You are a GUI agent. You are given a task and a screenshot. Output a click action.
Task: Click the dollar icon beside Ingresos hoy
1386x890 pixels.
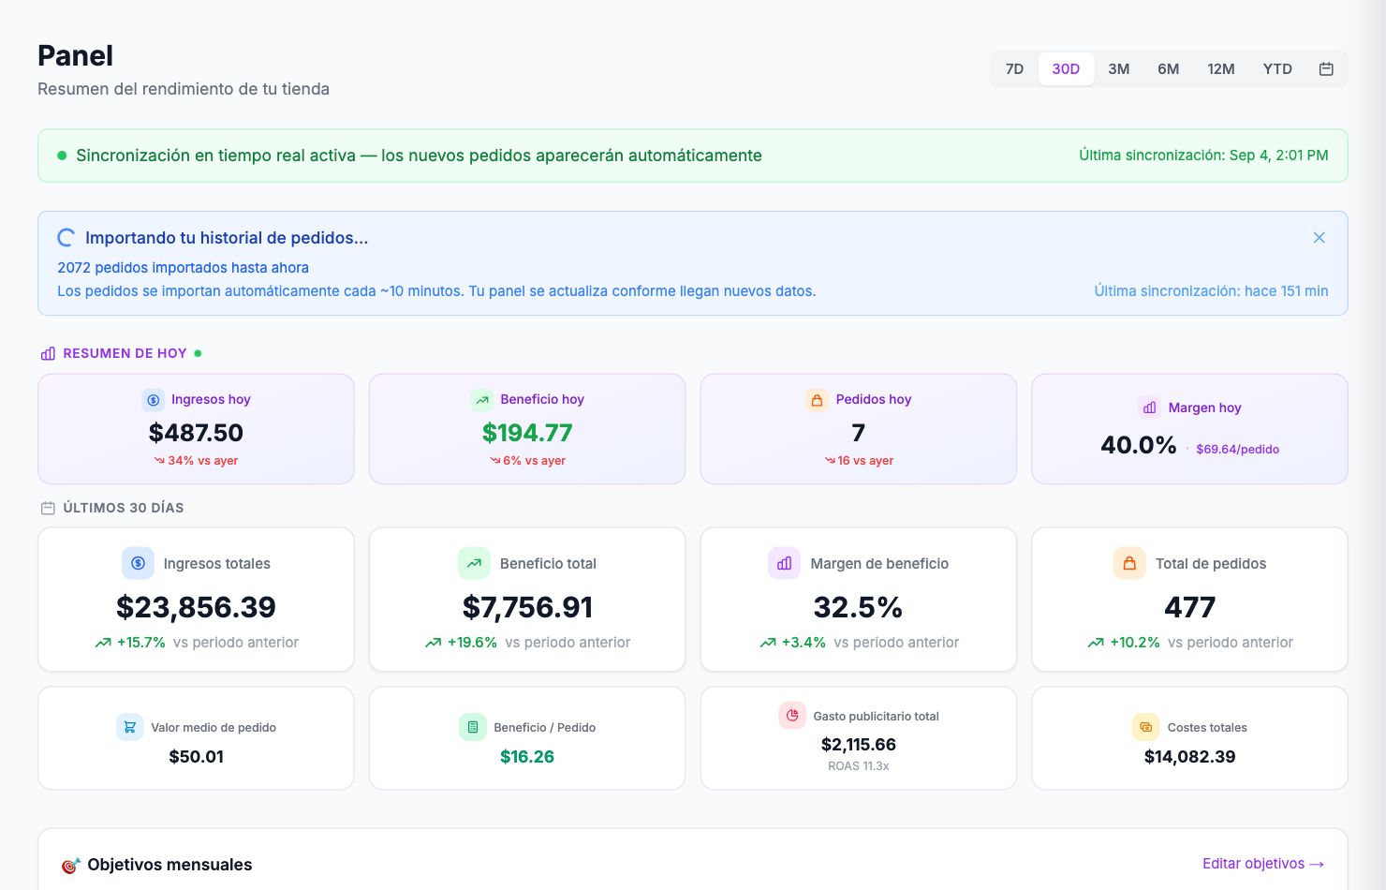153,400
